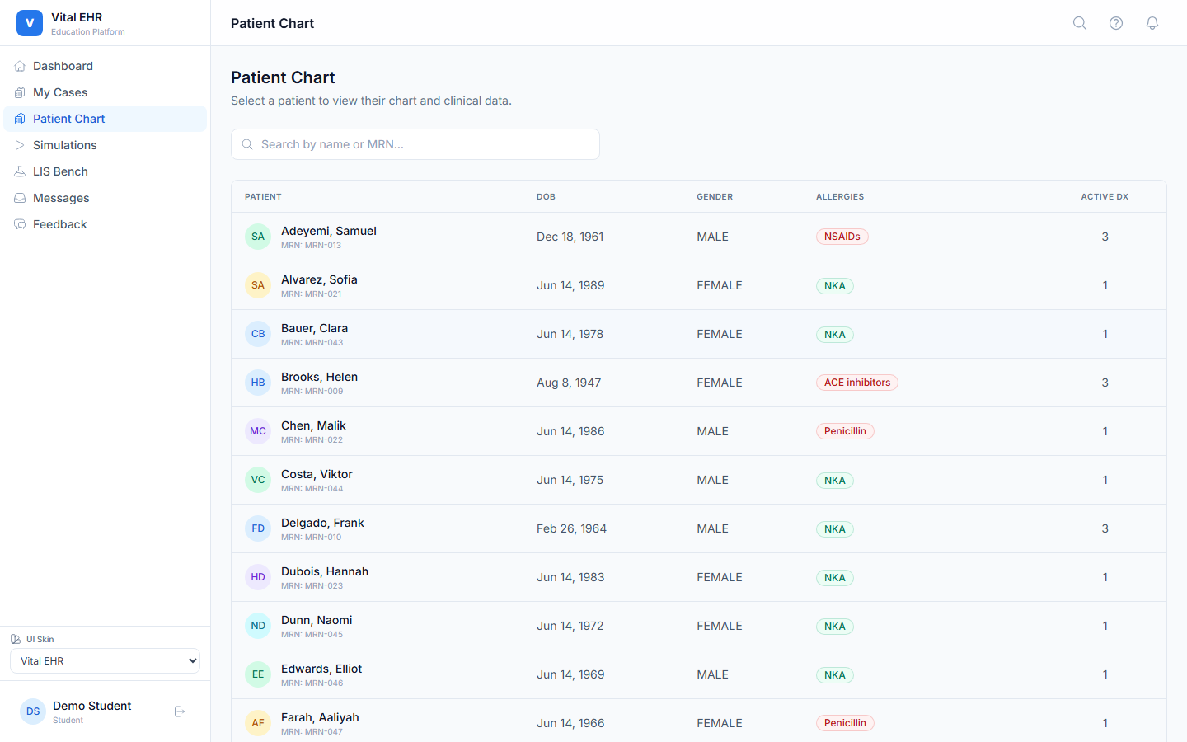Click Penicillin badge in Chen, Malik row
1187x742 pixels.
[845, 431]
